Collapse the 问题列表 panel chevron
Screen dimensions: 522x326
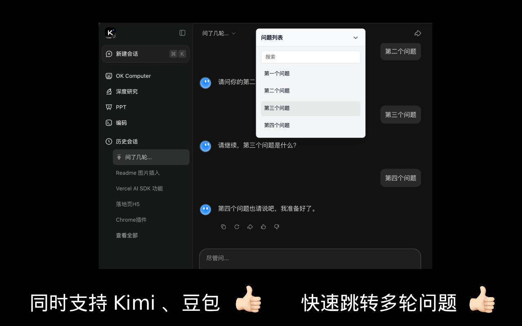pos(355,37)
